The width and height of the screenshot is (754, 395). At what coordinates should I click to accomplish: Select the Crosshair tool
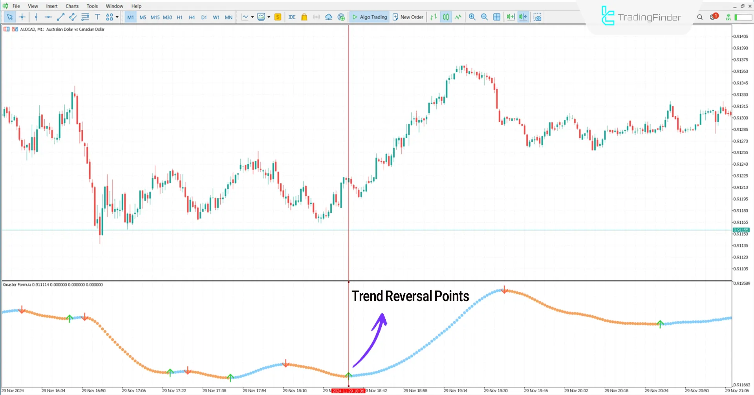pos(22,17)
